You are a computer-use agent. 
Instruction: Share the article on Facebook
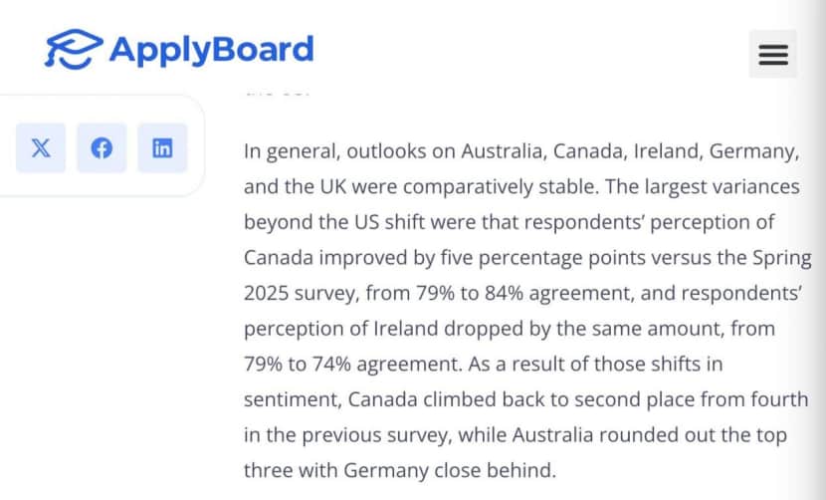coord(102,148)
